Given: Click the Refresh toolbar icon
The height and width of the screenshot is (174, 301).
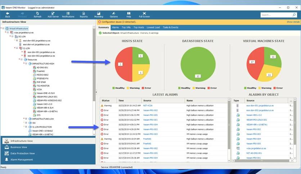Looking at the screenshot, I should pyautogui.click(x=37, y=15).
